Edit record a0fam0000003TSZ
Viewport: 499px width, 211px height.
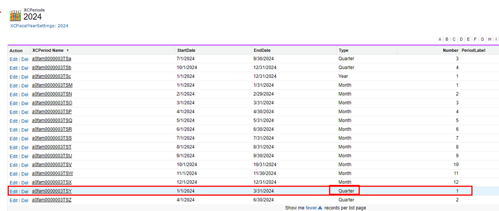13,200
